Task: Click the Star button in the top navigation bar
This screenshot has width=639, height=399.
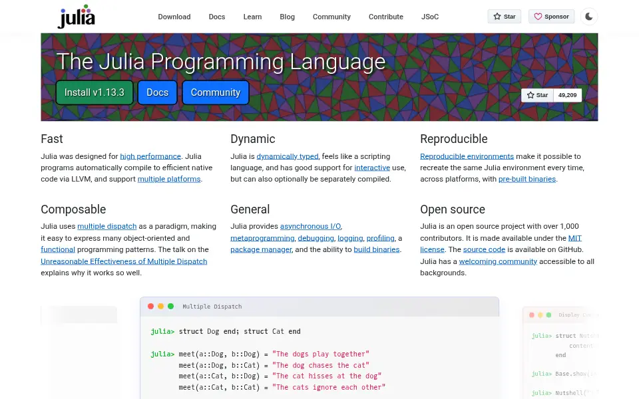Action: 504,17
